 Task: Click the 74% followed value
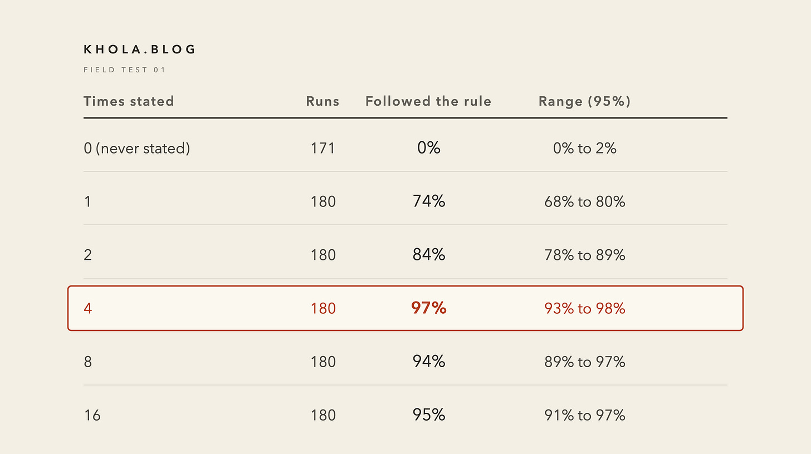click(x=429, y=201)
